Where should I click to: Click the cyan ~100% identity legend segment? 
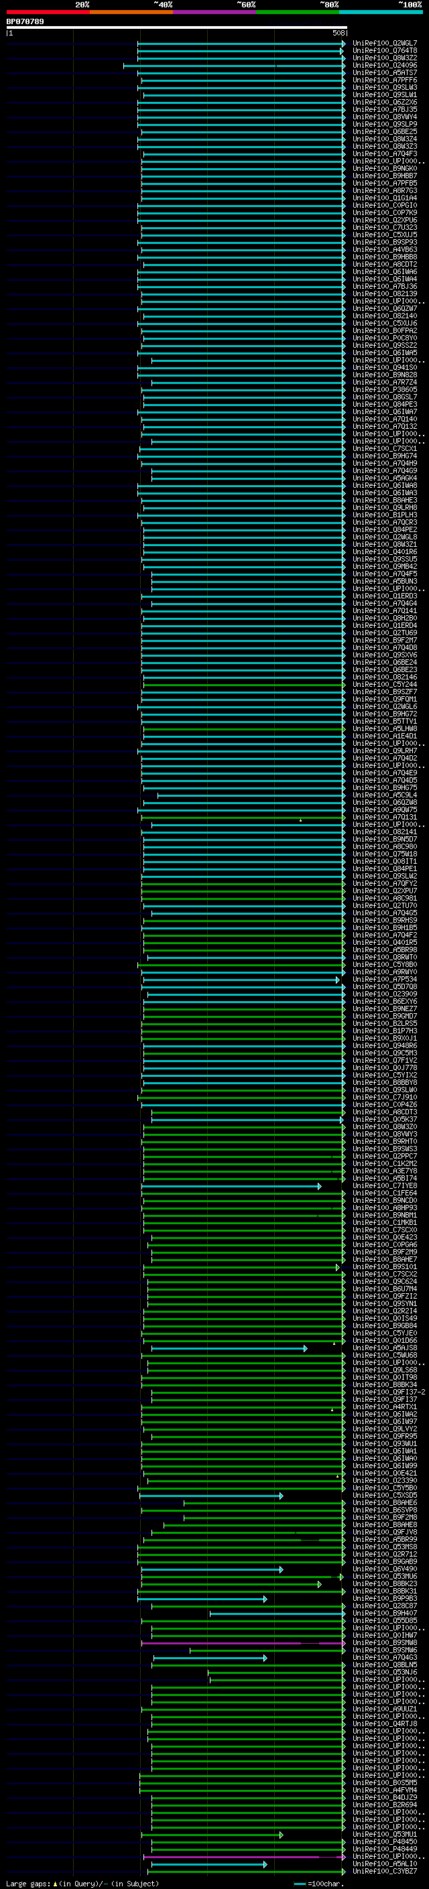(x=381, y=12)
